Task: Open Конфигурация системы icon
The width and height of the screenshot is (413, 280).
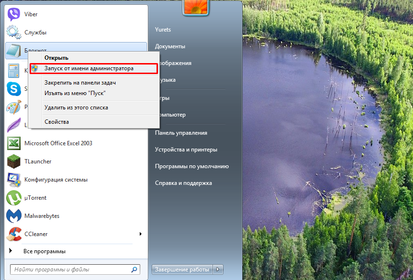Action: [14, 180]
